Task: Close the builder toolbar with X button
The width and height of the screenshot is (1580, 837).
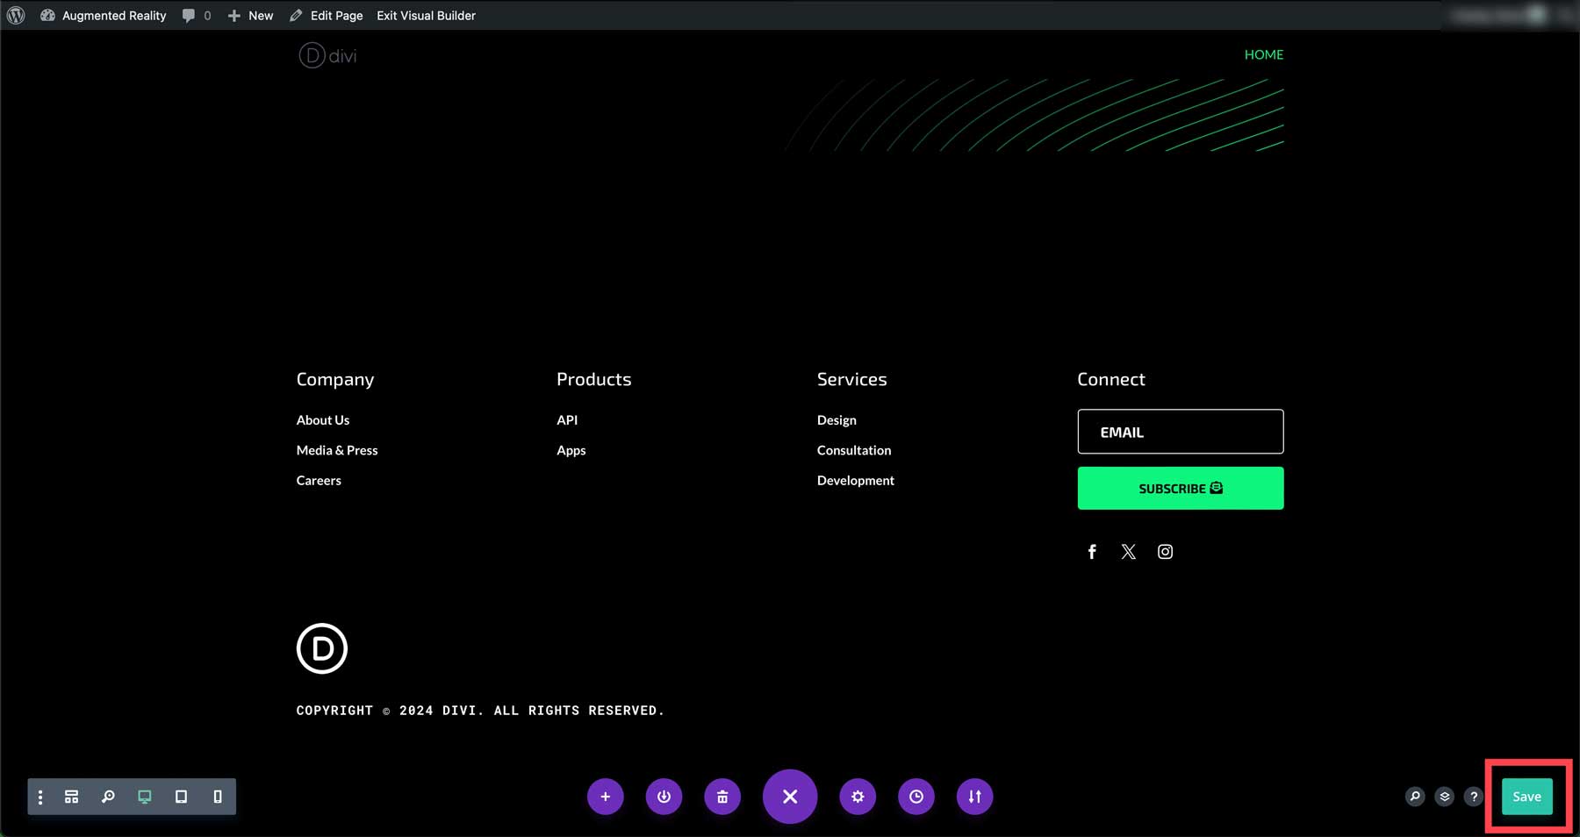Action: point(790,797)
